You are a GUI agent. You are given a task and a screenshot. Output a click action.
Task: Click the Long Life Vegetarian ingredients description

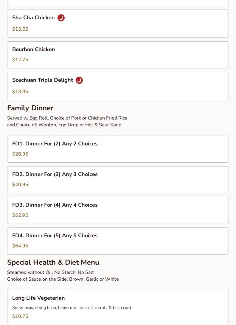tap(72, 307)
